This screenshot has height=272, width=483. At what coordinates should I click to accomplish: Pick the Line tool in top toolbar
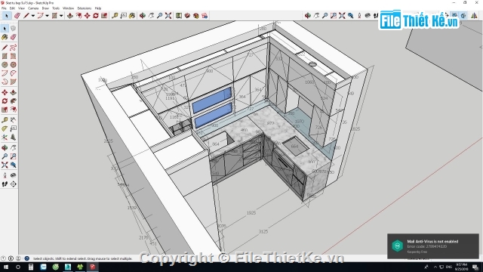pyautogui.click(x=26, y=15)
